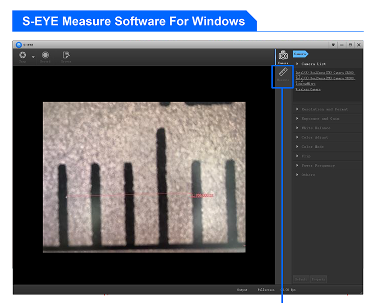Click Fullscreen in the status bar
This screenshot has width=376, height=303.
point(266,290)
